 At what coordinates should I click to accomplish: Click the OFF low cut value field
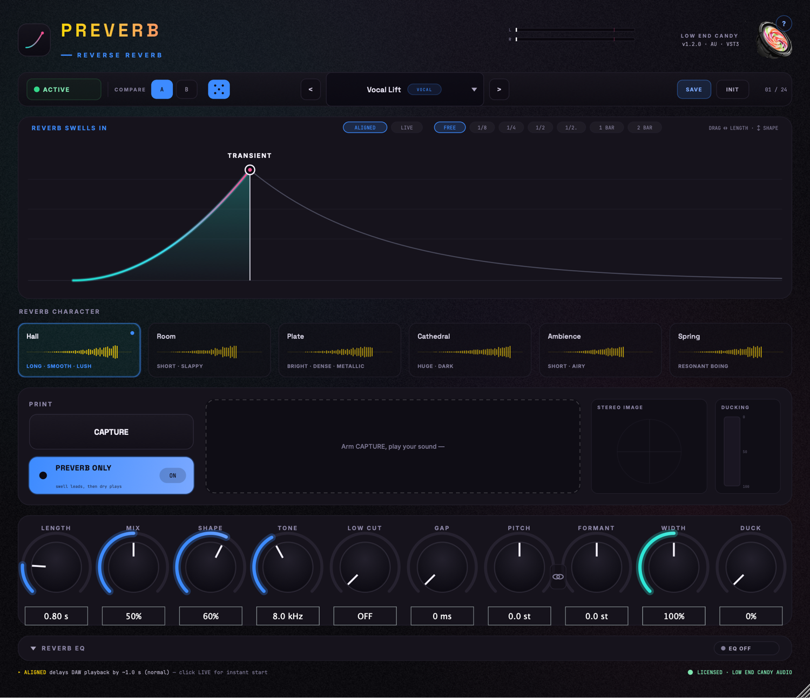tap(365, 616)
